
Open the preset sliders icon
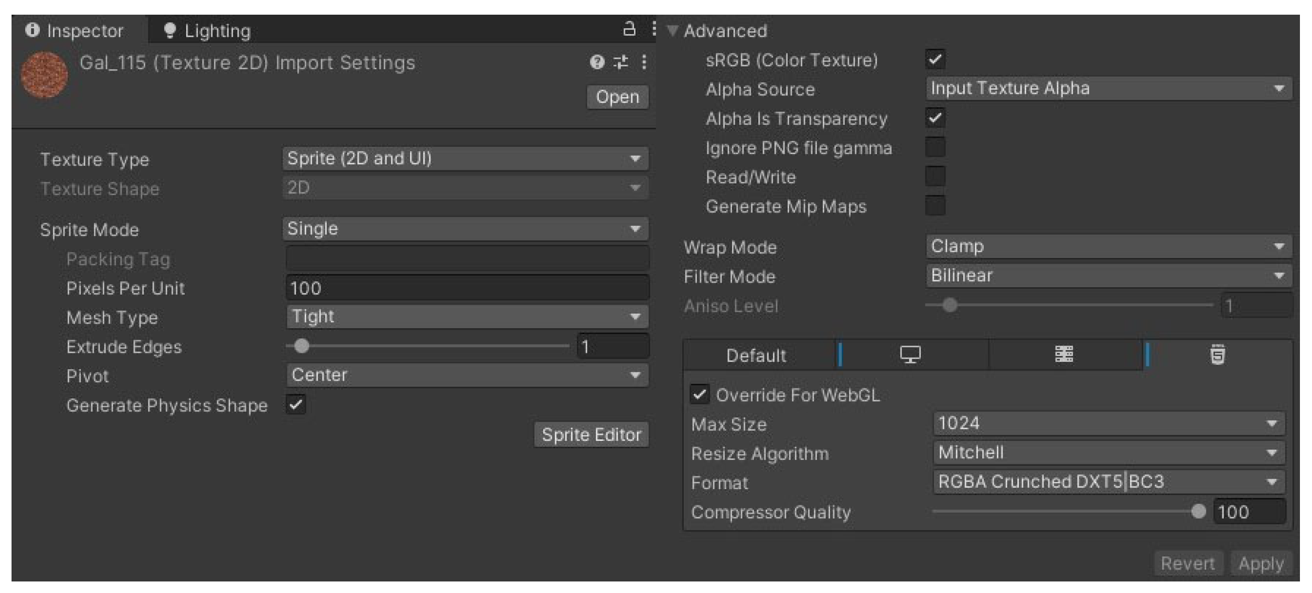pyautogui.click(x=621, y=62)
